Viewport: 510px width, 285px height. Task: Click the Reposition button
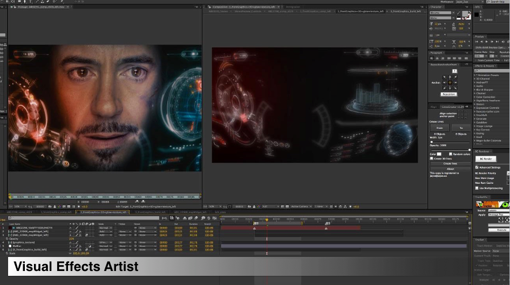pos(448,94)
